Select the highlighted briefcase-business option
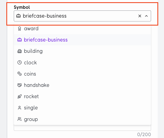 (x=82, y=40)
